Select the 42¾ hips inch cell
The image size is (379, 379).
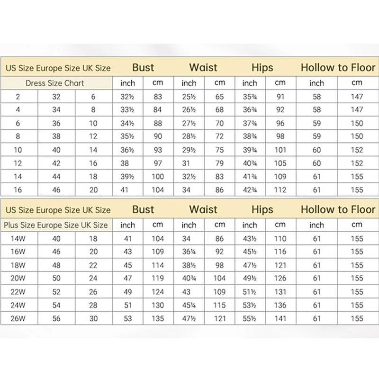click(x=250, y=190)
